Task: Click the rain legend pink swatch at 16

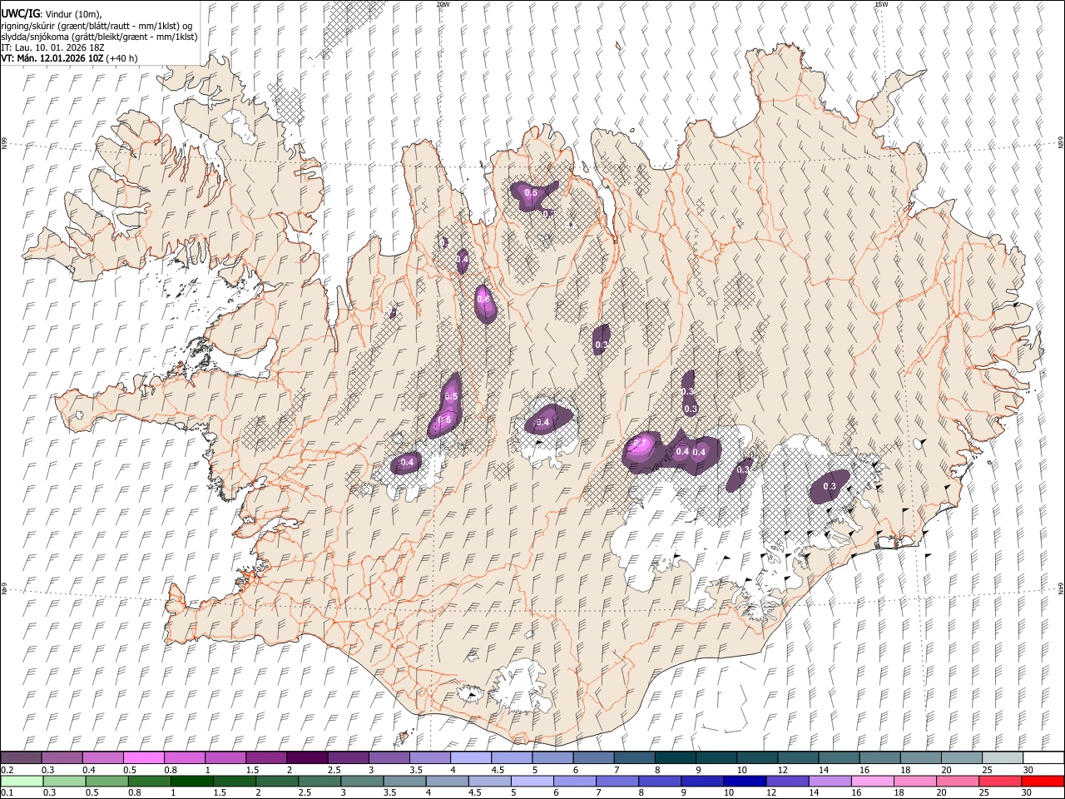Action: (871, 781)
